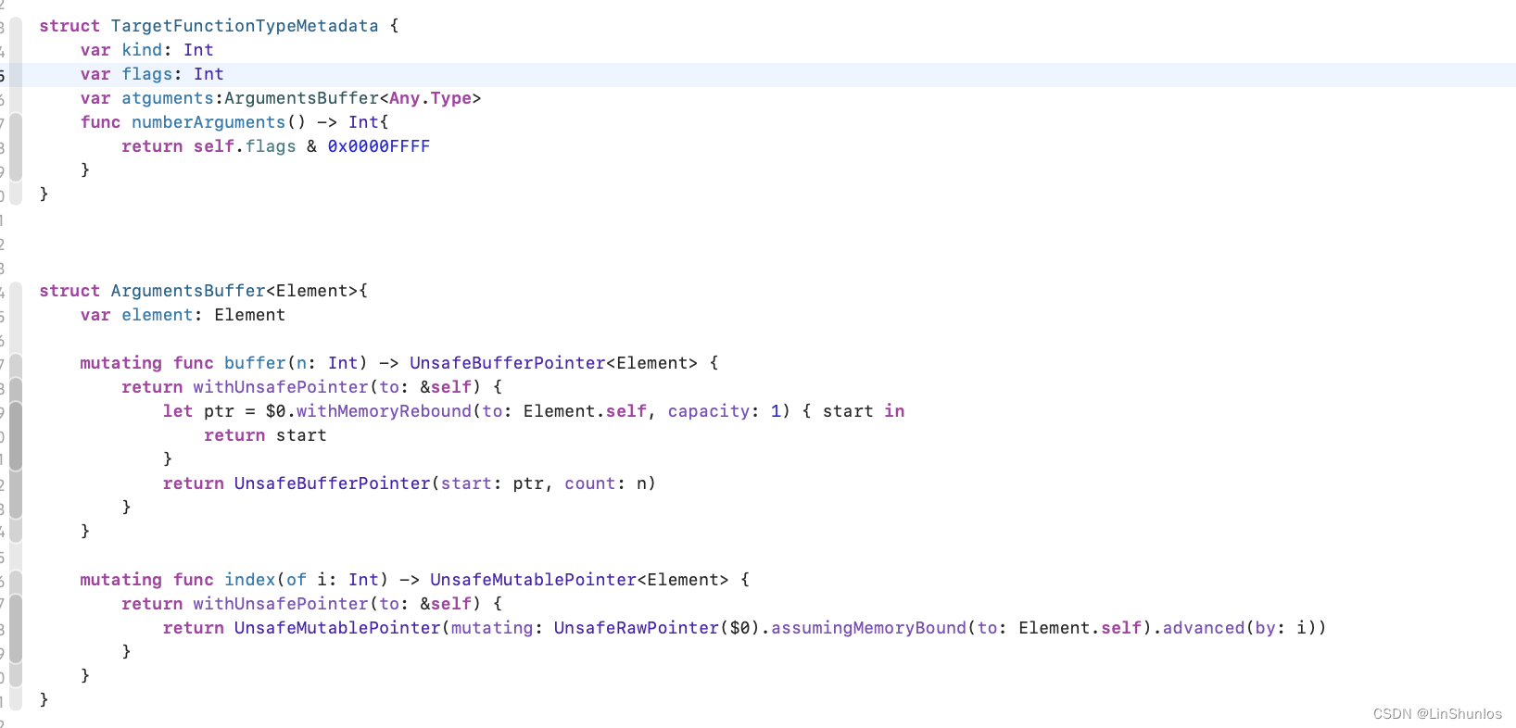This screenshot has height=728, width=1516.
Task: Click 'UnsafeMutablePointer' in the index return type
Action: pyautogui.click(x=534, y=580)
